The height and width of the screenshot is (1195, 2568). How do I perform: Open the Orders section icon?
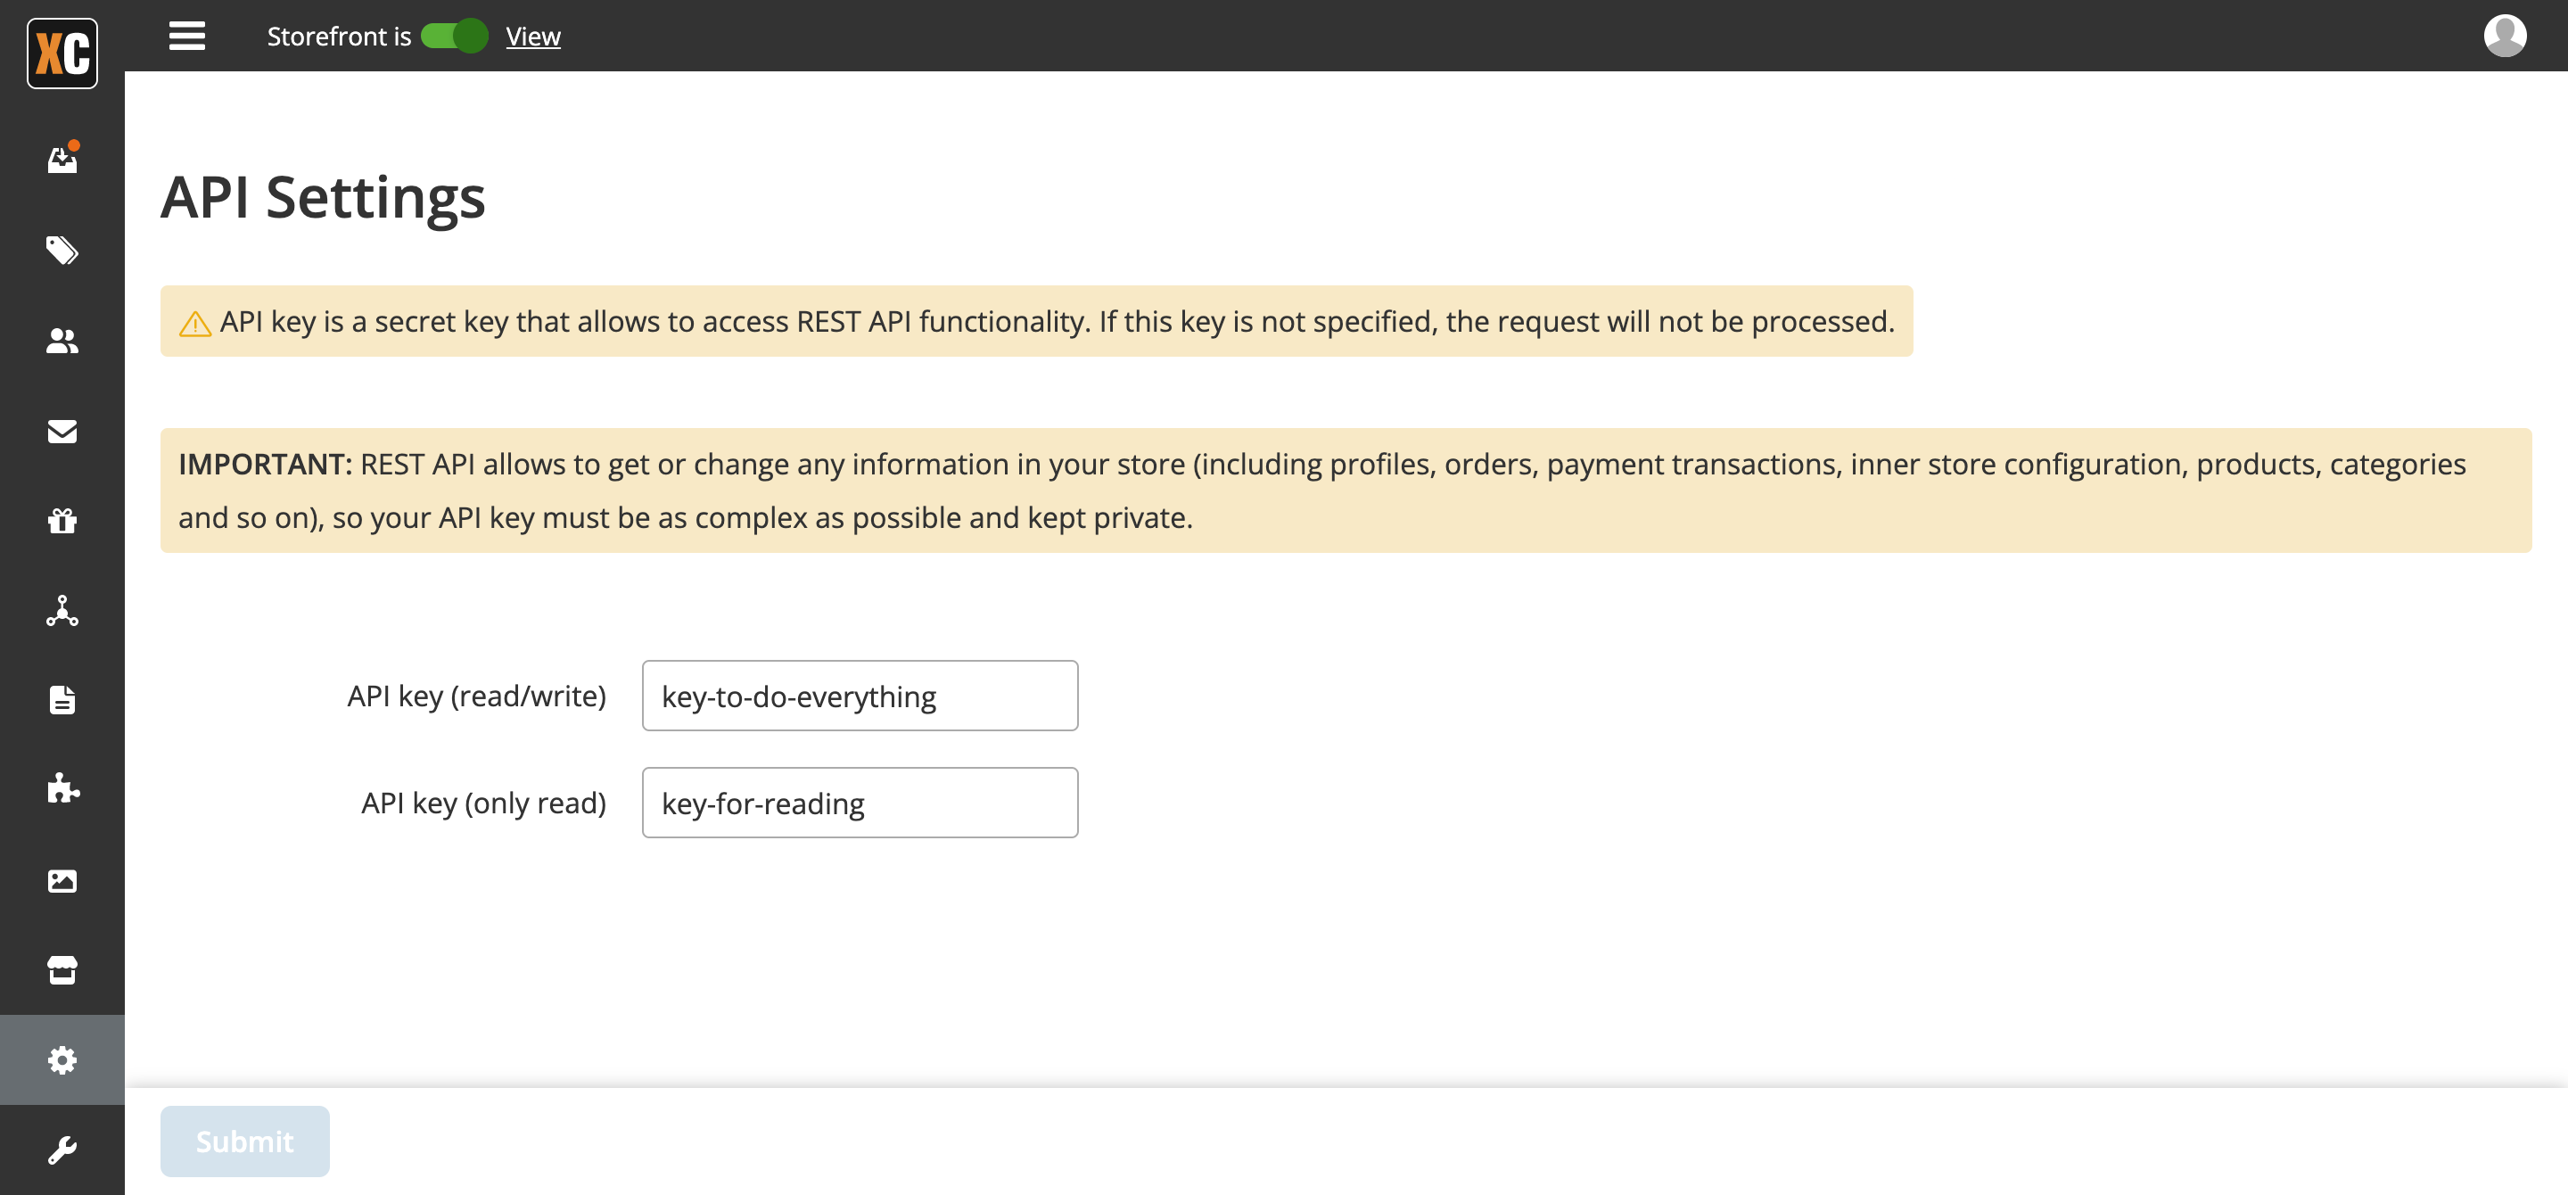[x=62, y=160]
